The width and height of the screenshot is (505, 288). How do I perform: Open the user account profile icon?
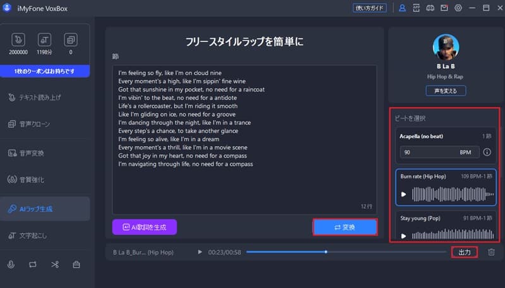(402, 8)
